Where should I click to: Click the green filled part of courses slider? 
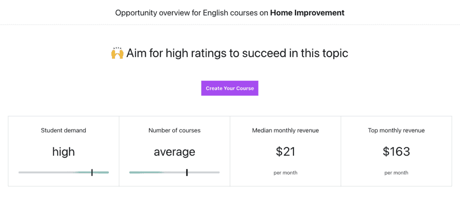tap(146, 173)
